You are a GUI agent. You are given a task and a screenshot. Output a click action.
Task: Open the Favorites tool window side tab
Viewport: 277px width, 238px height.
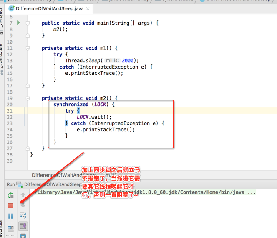pos(1,229)
